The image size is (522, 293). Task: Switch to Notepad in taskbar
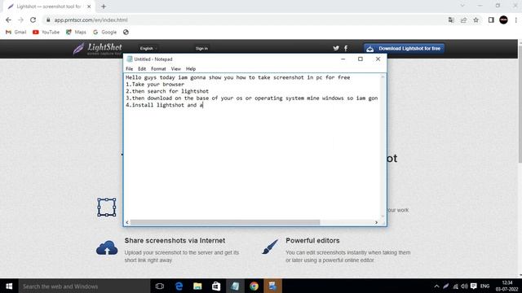(x=235, y=286)
